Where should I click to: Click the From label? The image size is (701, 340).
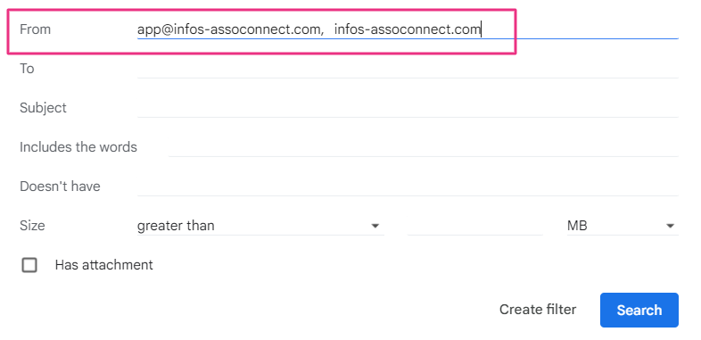35,29
